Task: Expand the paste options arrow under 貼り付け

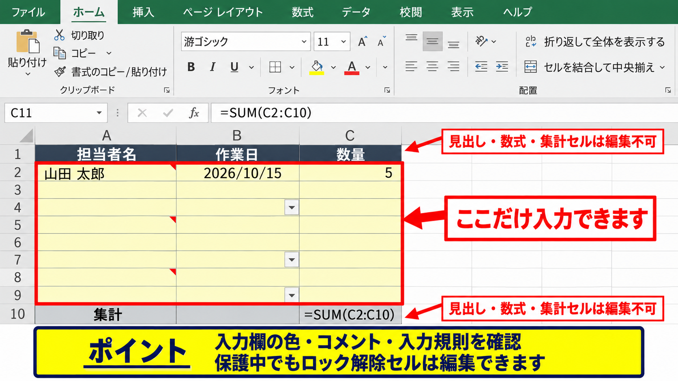Action: tap(28, 74)
